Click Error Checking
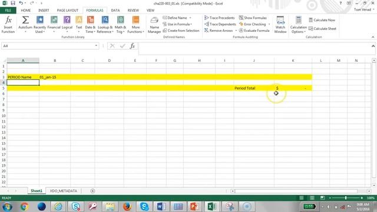377x212 pixels. (253, 24)
